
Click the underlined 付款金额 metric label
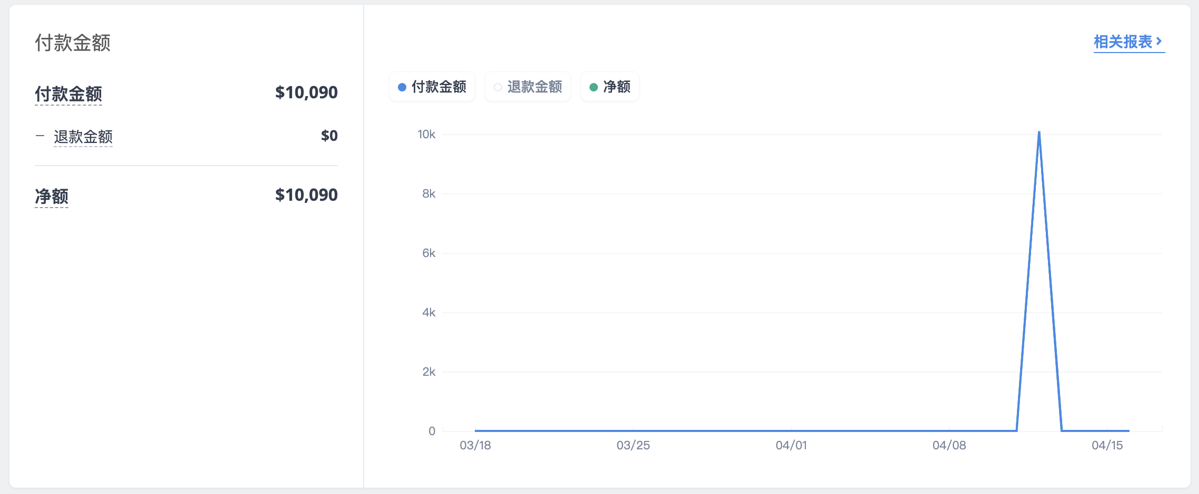coord(68,94)
